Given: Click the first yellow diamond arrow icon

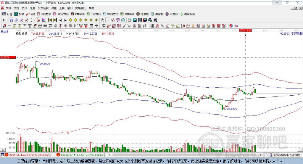Looking at the screenshot, I should tap(70, 20).
